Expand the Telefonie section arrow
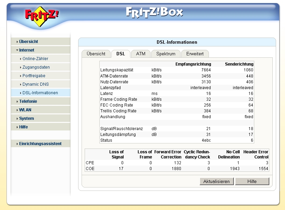Viewport: 285px width, 210px height. coord(17,101)
